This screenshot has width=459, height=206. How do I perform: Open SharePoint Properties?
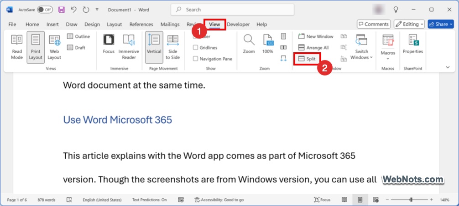[413, 45]
